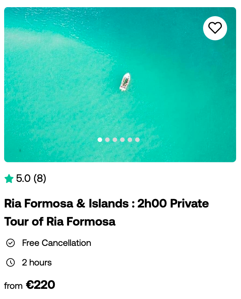Select the first carousel dot
Viewport: 241px width, 299px height.
100,140
